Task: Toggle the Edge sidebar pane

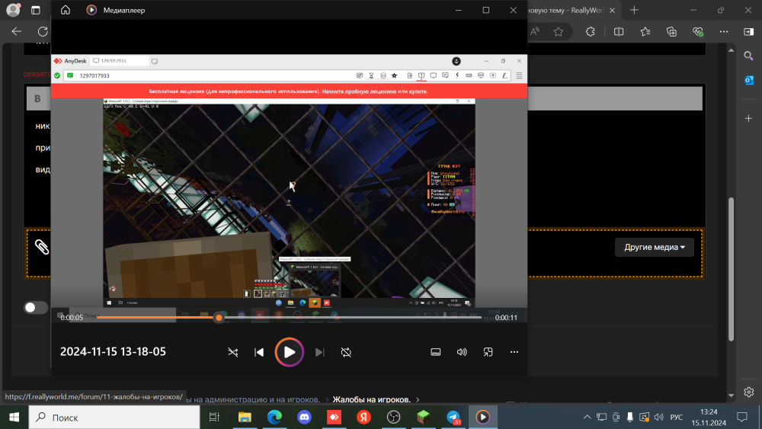Action: [748, 31]
